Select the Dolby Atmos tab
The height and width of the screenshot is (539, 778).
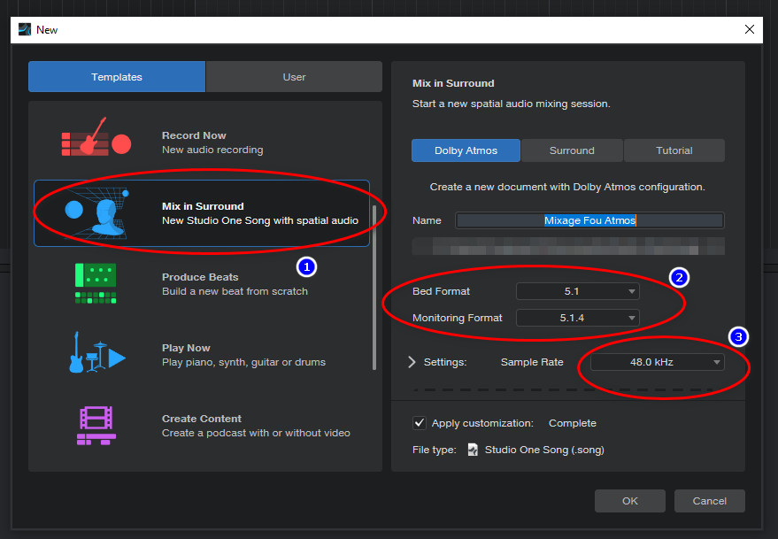pyautogui.click(x=466, y=150)
